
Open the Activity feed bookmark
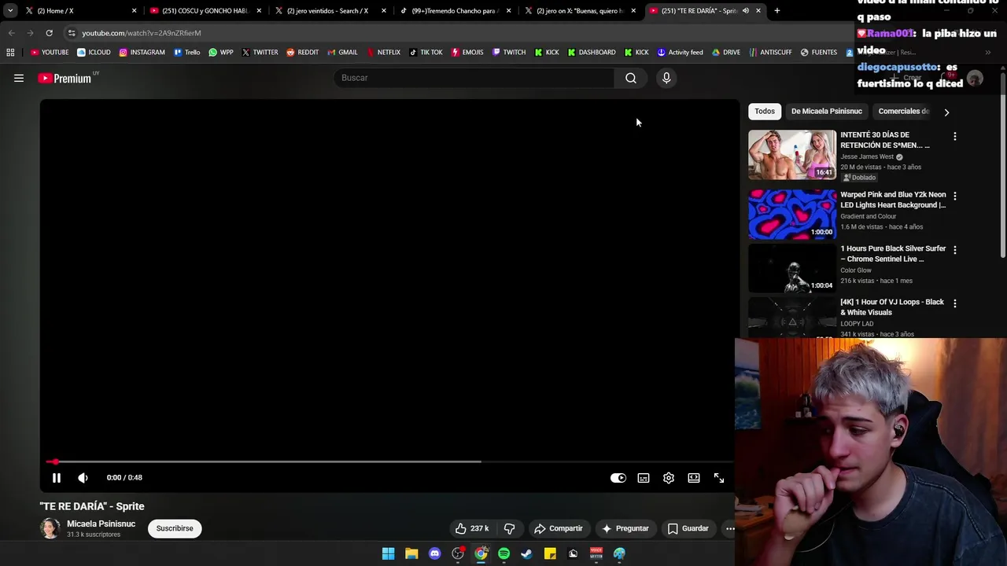point(680,53)
